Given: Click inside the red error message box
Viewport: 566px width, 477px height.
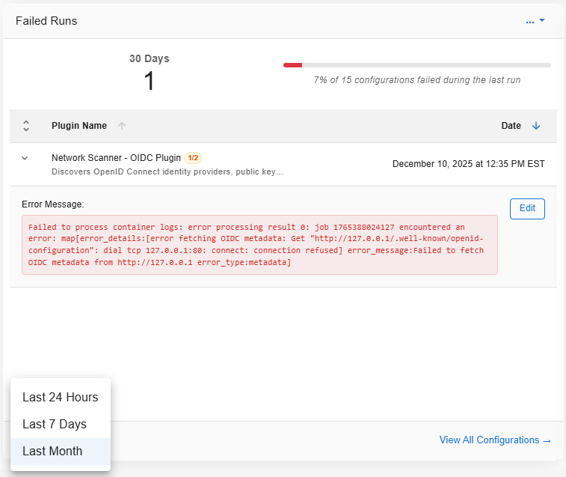Looking at the screenshot, I should point(259,245).
